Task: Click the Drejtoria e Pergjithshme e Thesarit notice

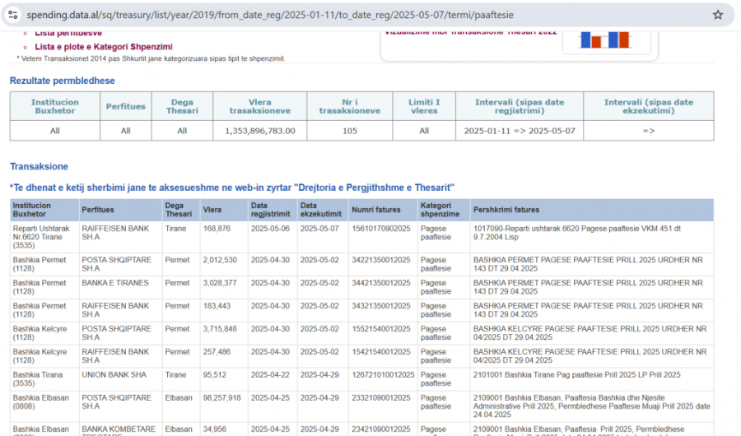Action: click(232, 188)
